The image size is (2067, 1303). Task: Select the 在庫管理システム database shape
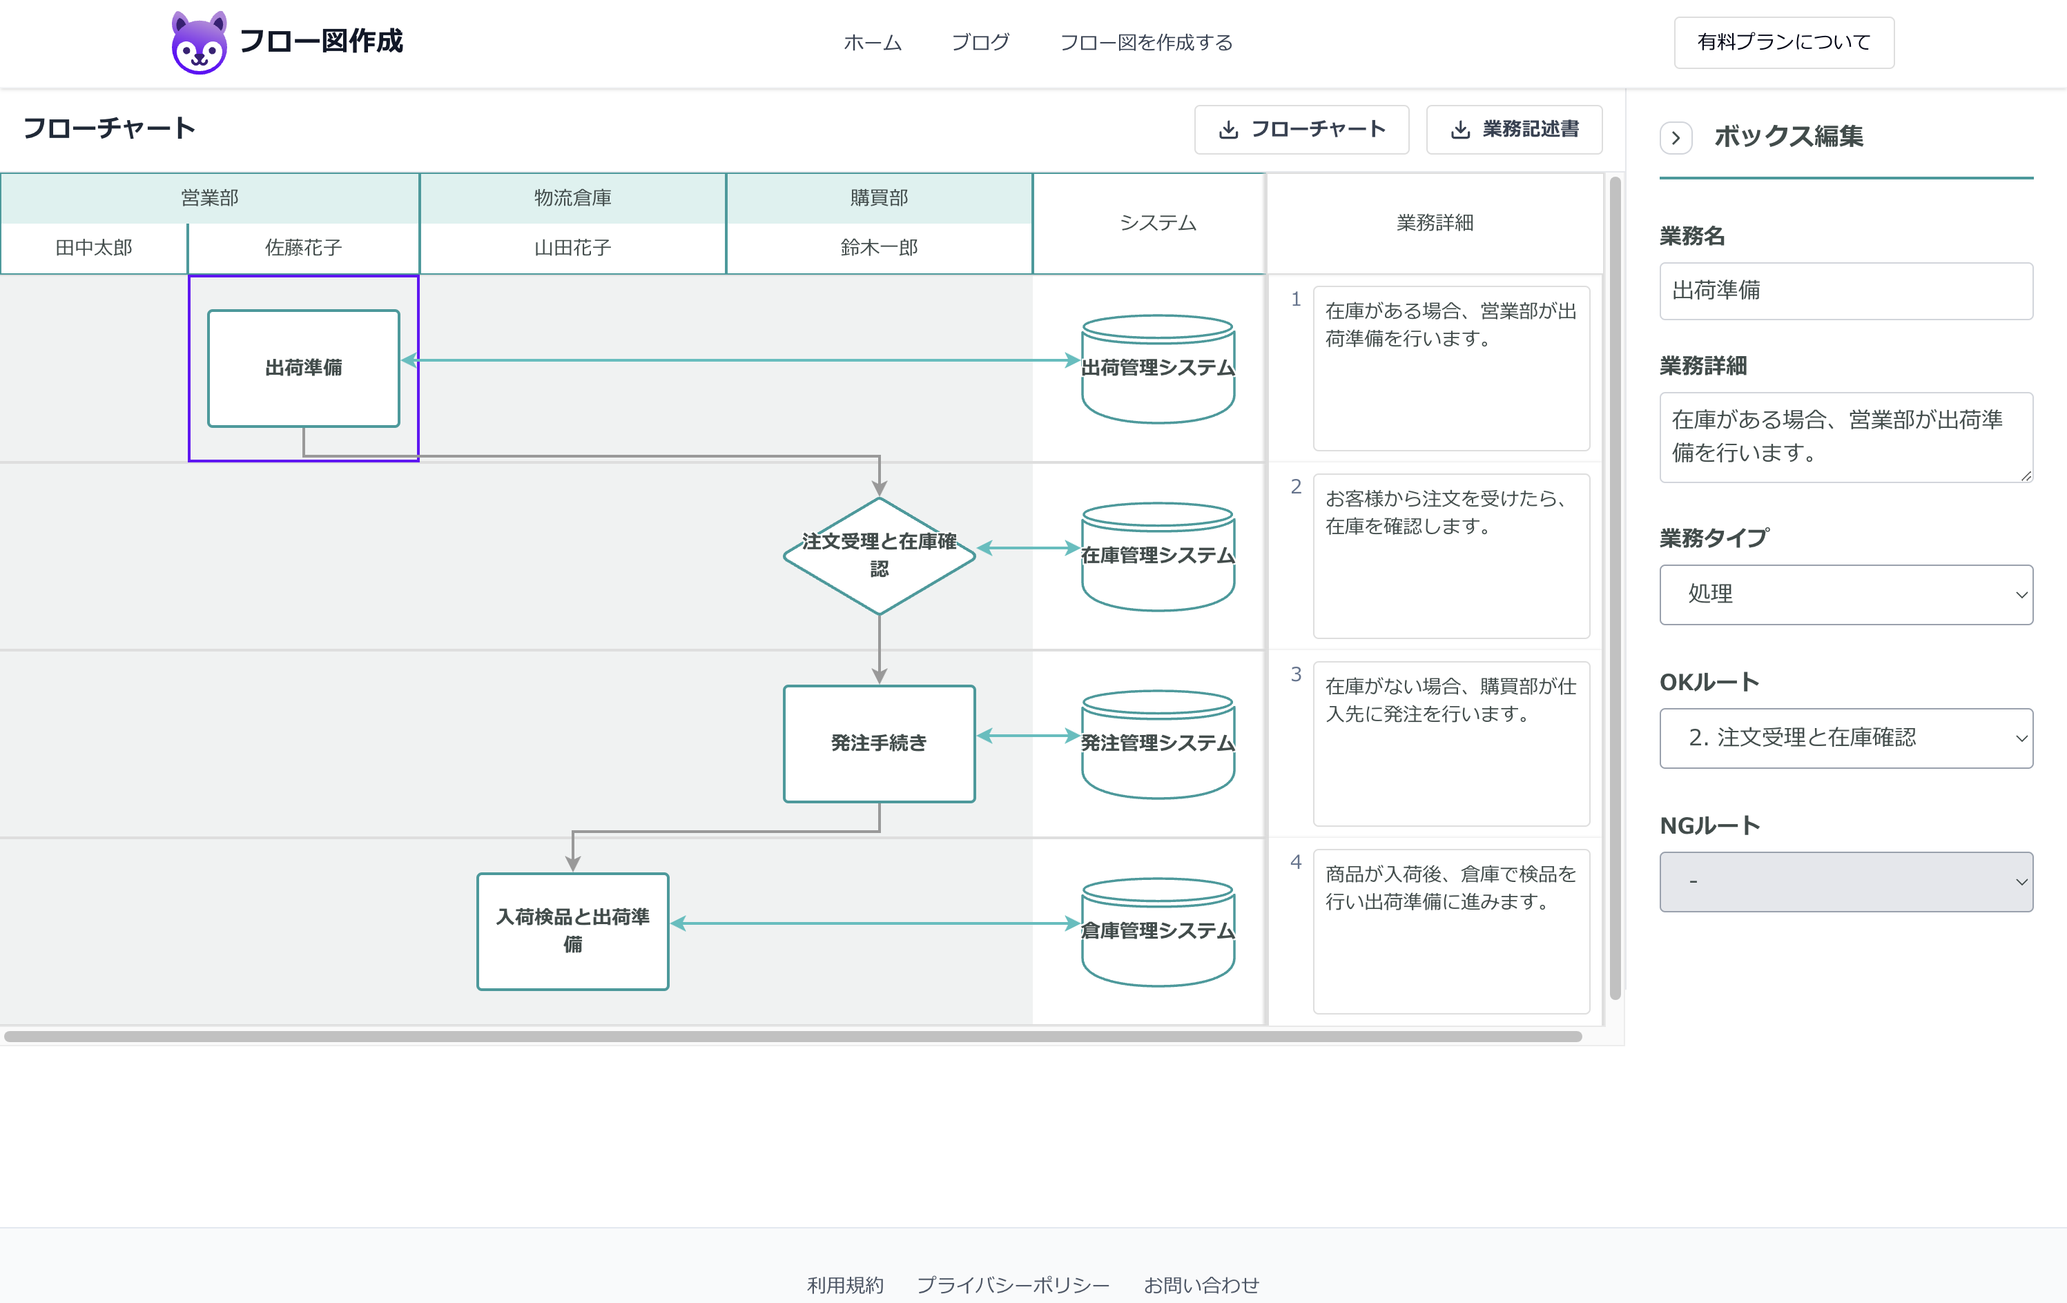pos(1158,556)
